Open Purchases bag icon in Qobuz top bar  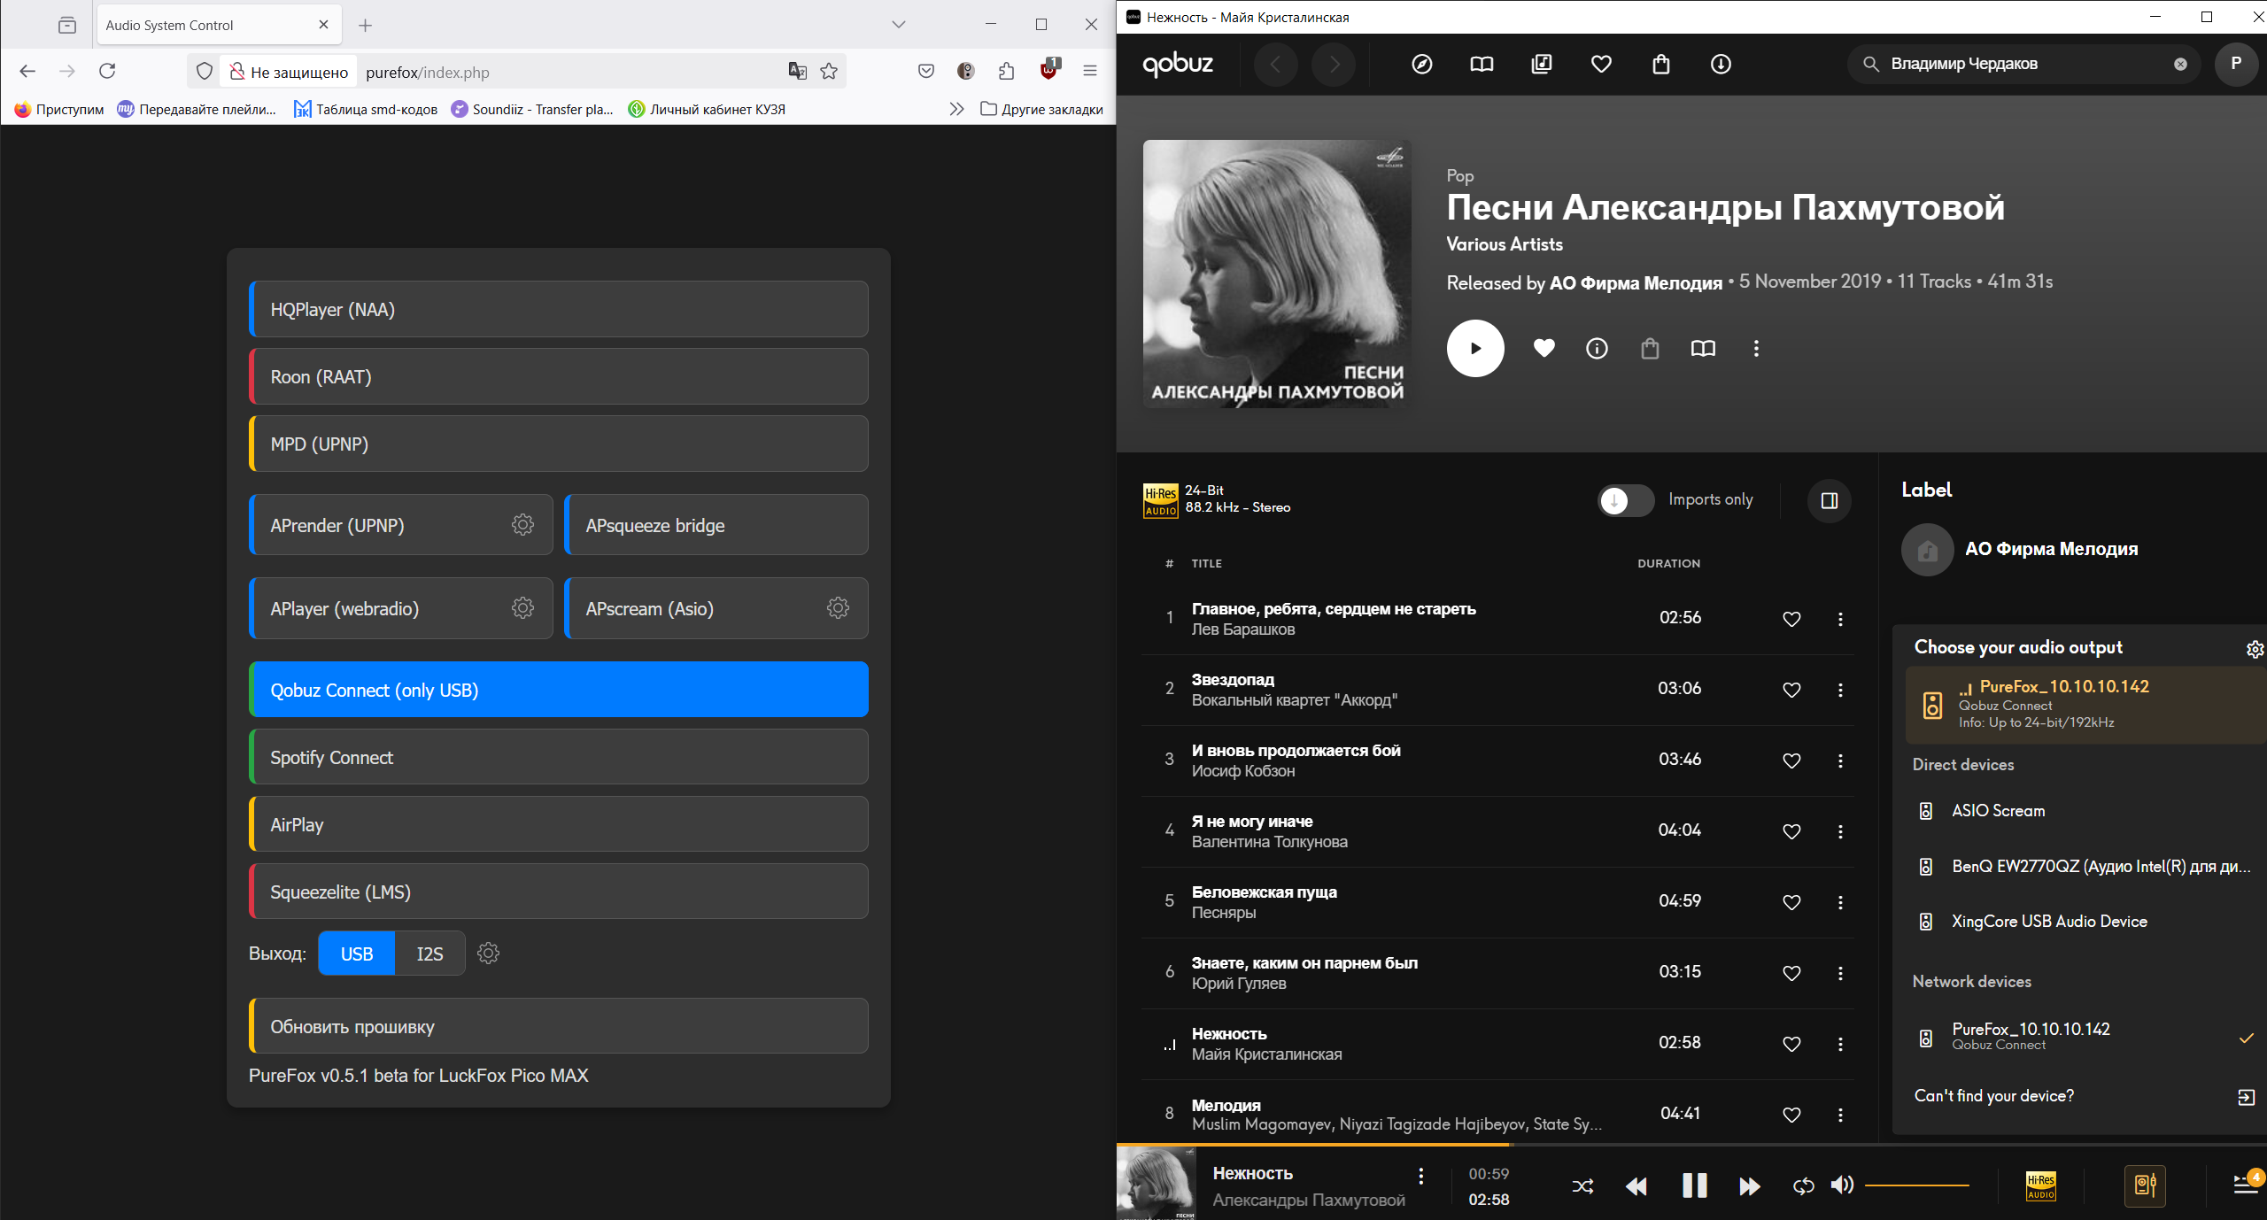[1661, 64]
